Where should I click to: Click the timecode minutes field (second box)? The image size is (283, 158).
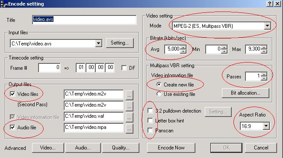tap(91, 68)
